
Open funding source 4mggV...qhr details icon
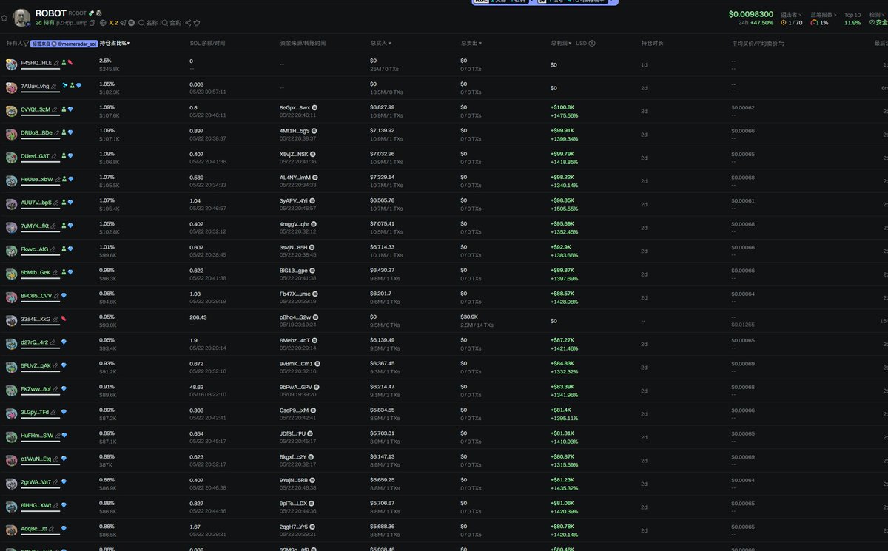(314, 224)
